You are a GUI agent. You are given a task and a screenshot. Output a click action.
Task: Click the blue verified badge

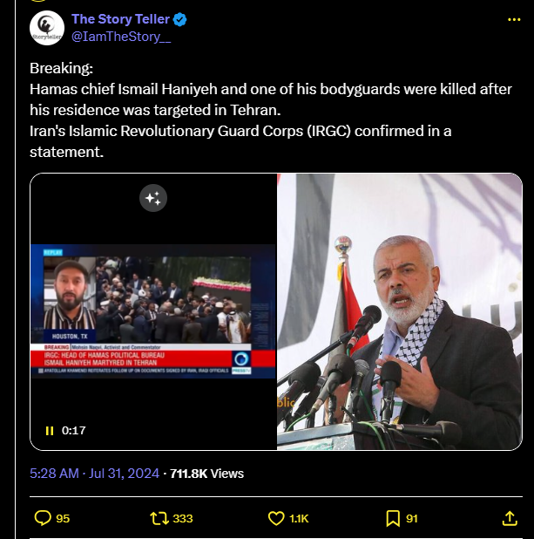coord(179,19)
